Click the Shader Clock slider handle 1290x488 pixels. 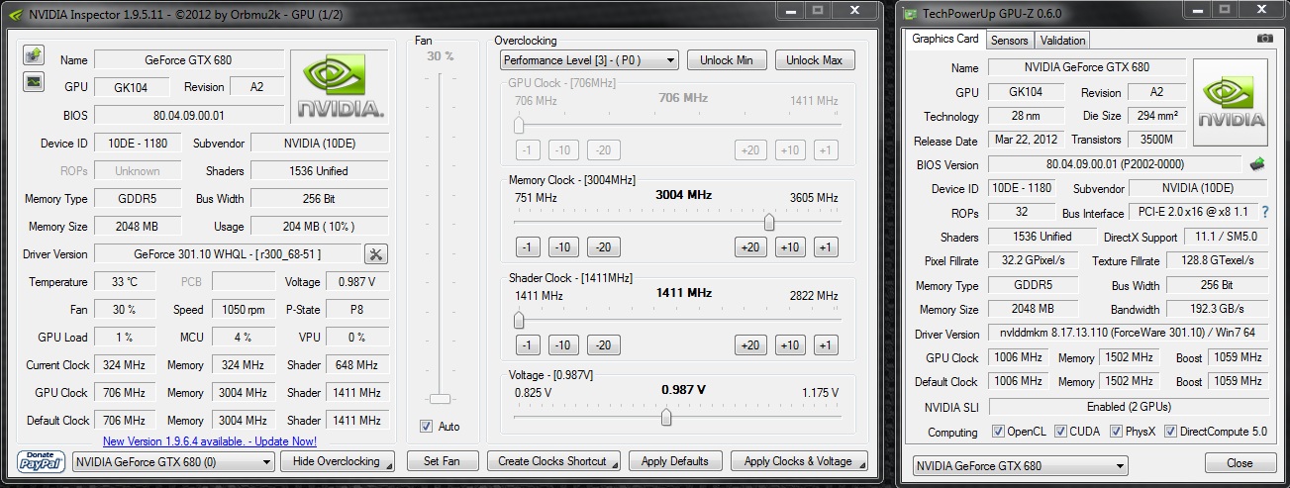[x=518, y=320]
